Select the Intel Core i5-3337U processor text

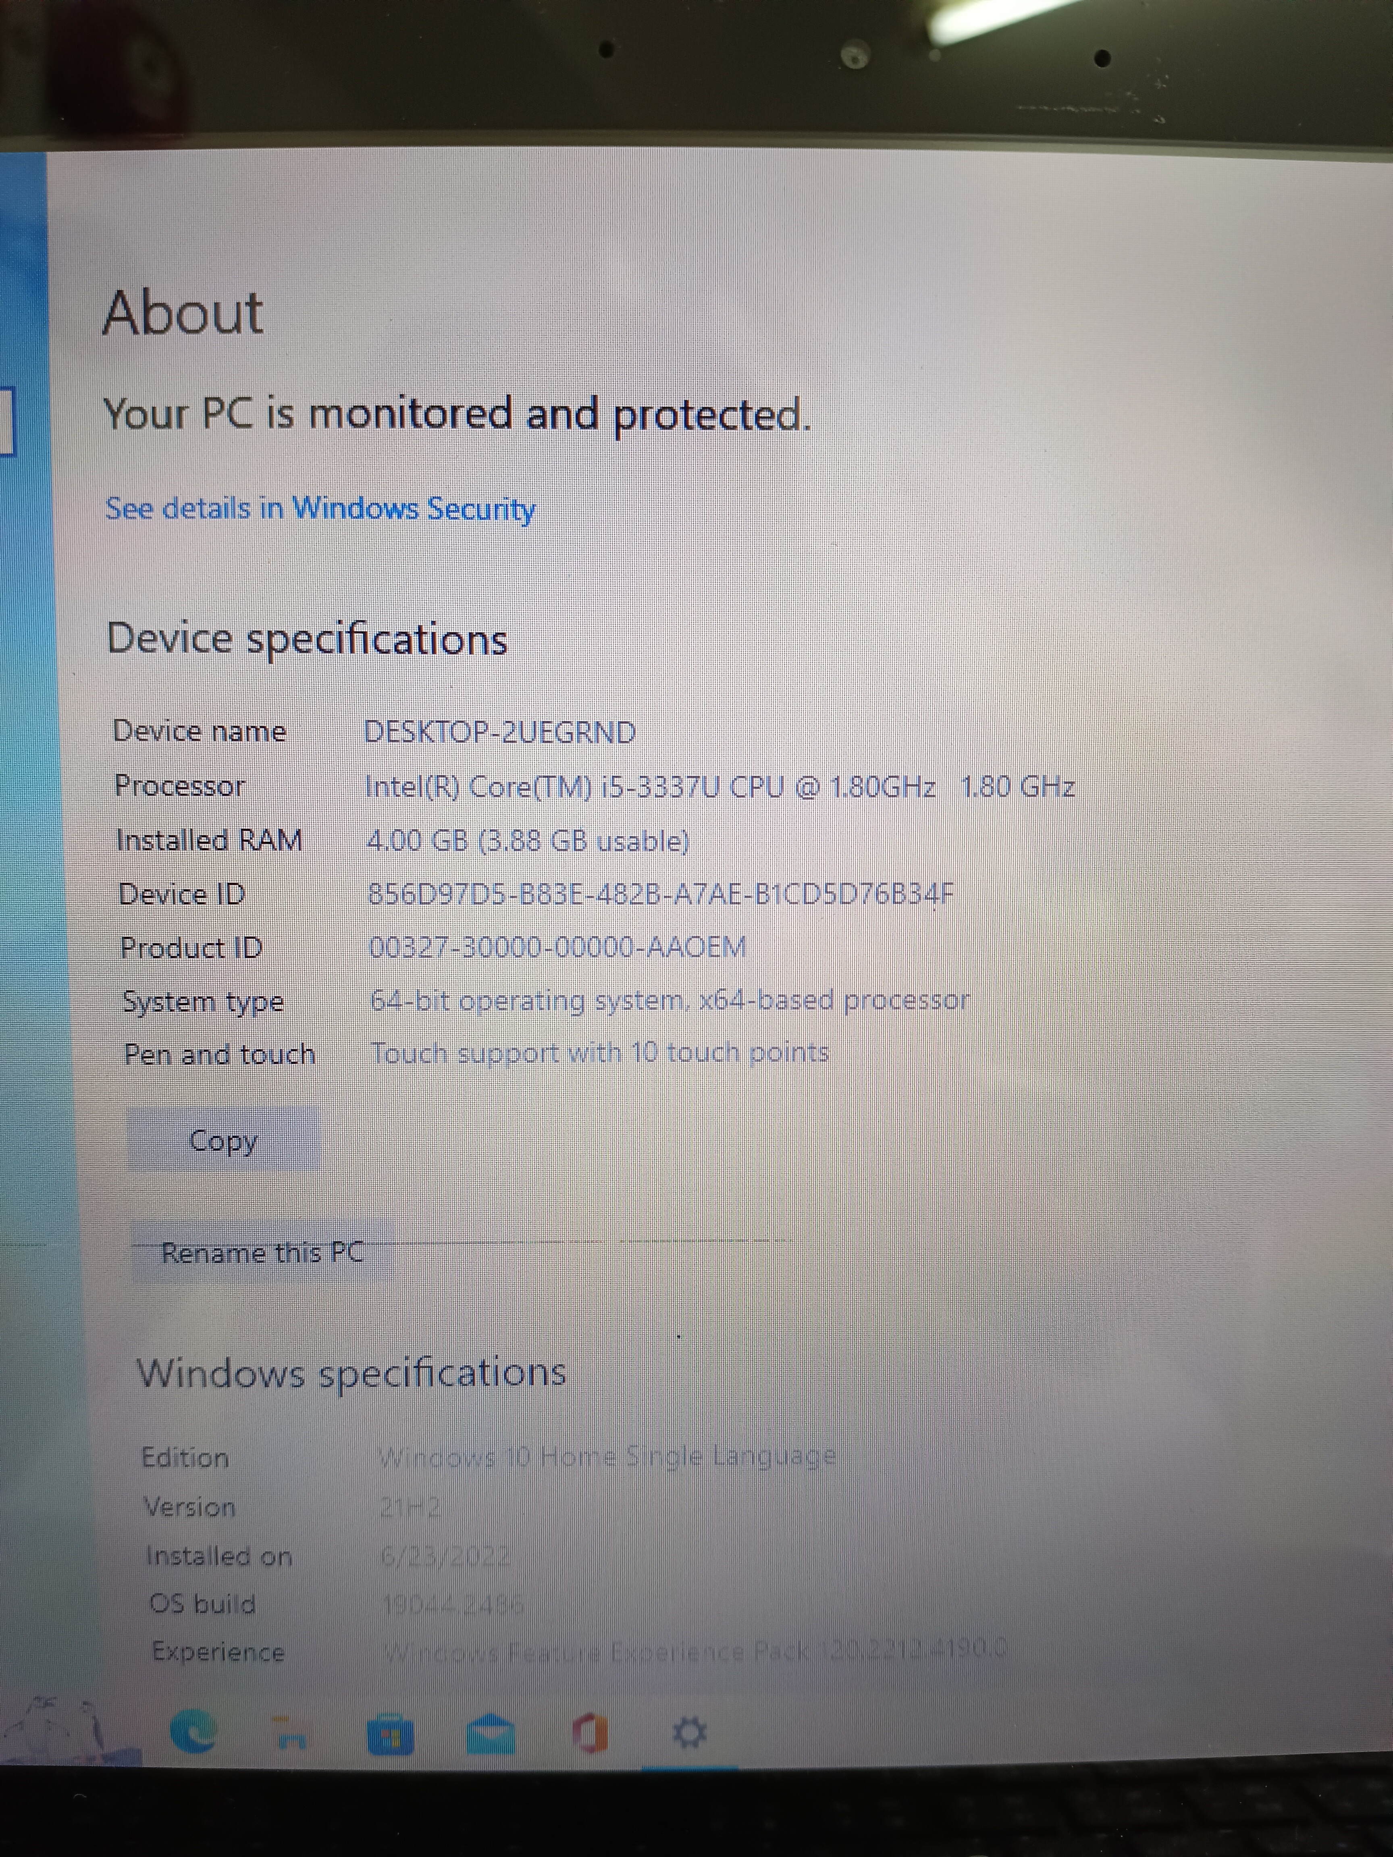(719, 787)
